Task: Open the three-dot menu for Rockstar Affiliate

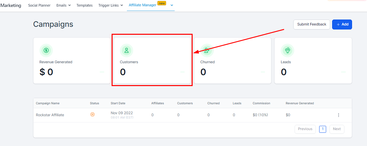Action: pyautogui.click(x=338, y=115)
